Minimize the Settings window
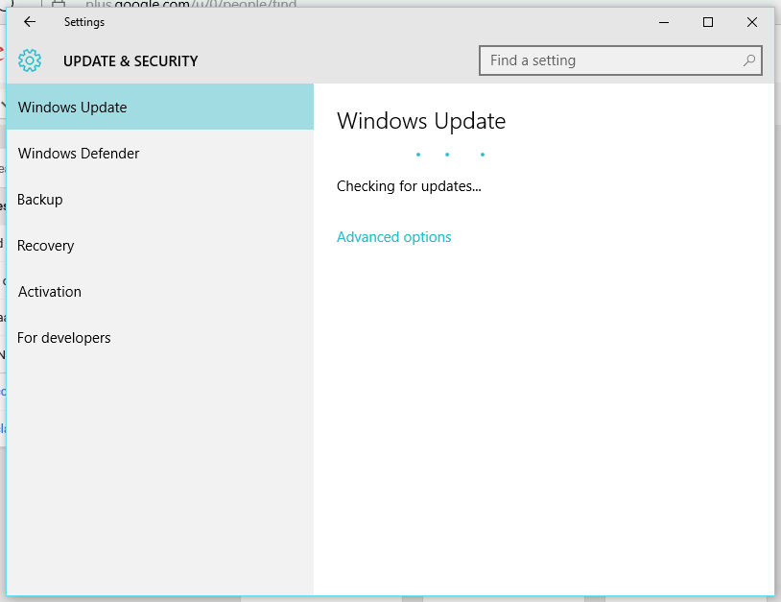The image size is (781, 602). click(x=663, y=22)
